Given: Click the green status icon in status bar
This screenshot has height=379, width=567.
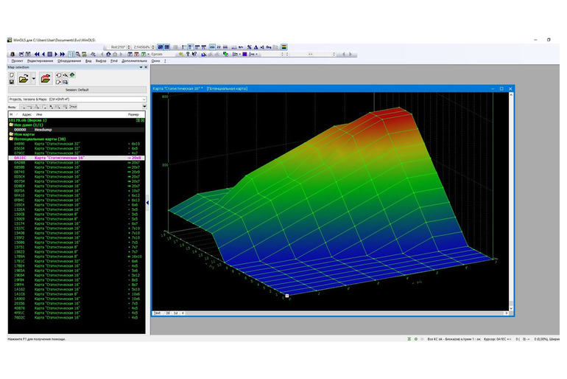Looking at the screenshot, I should [416, 339].
